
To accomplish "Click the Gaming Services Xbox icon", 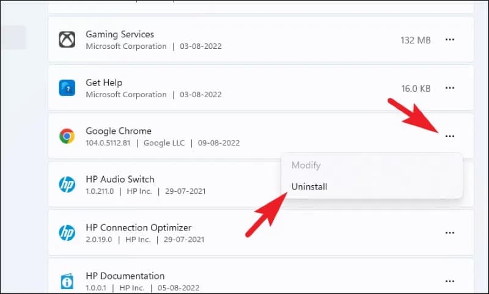I will pos(67,40).
